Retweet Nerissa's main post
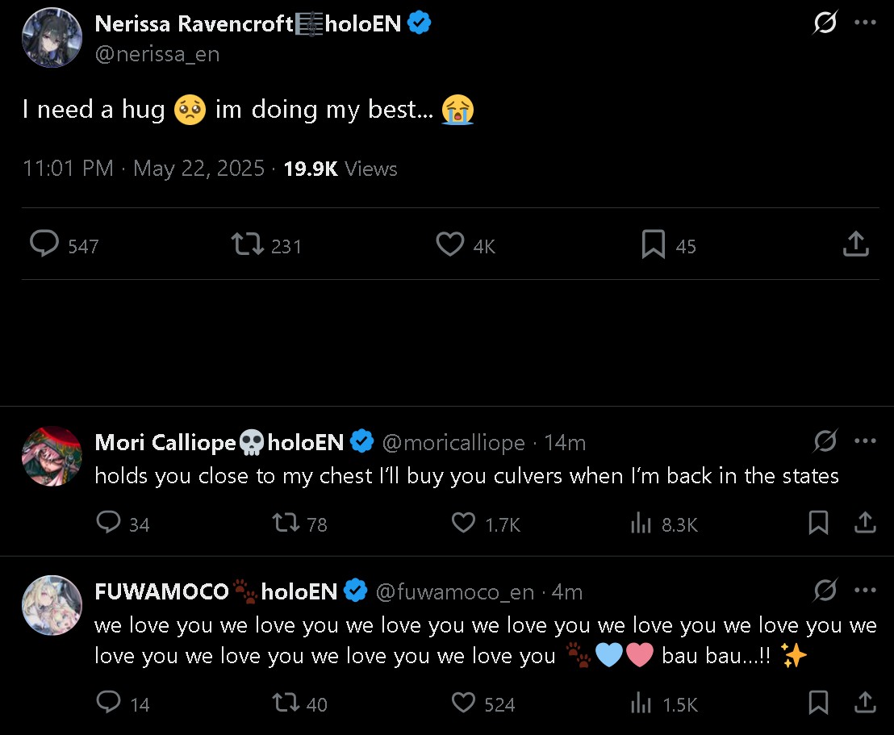 (248, 244)
